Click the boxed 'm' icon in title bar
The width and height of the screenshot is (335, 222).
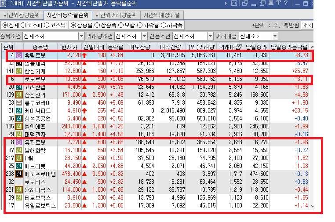[234, 3]
